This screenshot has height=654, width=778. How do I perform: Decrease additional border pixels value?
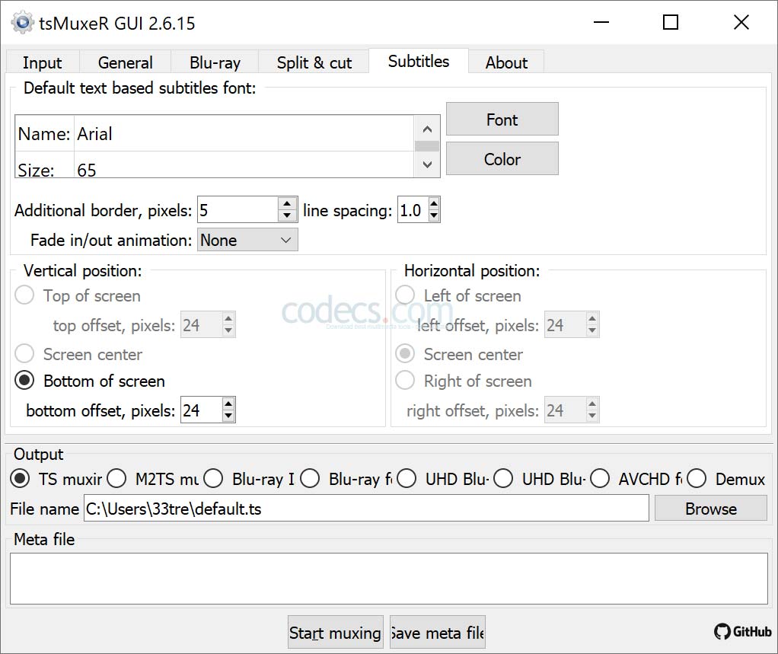pyautogui.click(x=287, y=215)
